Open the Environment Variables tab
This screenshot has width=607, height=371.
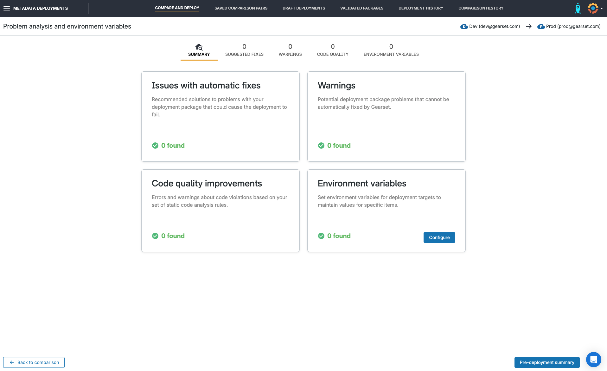click(391, 50)
